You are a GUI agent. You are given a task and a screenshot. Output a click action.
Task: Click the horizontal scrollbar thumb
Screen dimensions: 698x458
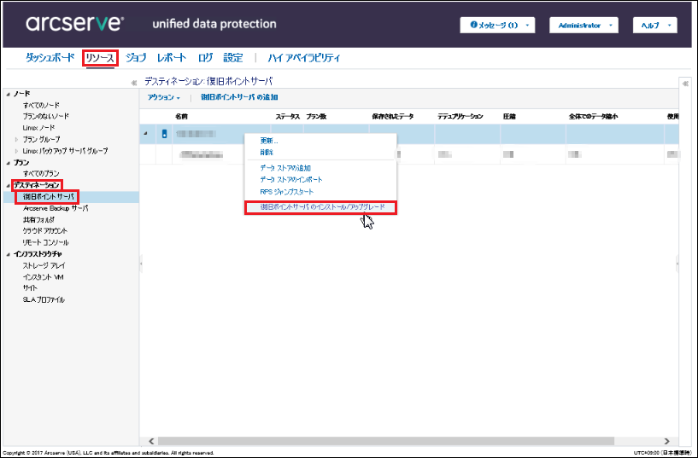386,441
